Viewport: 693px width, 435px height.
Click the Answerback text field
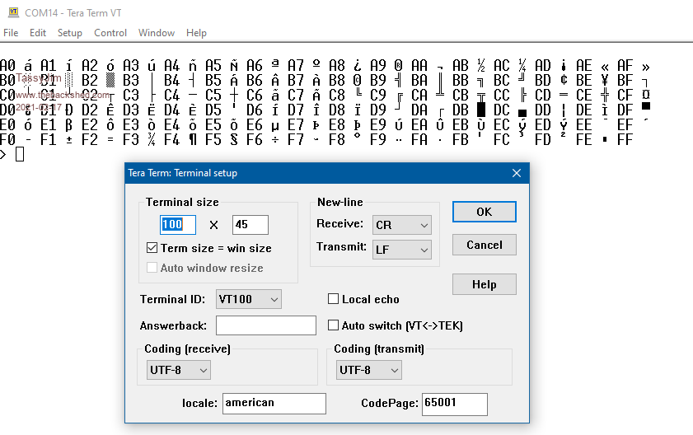pyautogui.click(x=265, y=325)
